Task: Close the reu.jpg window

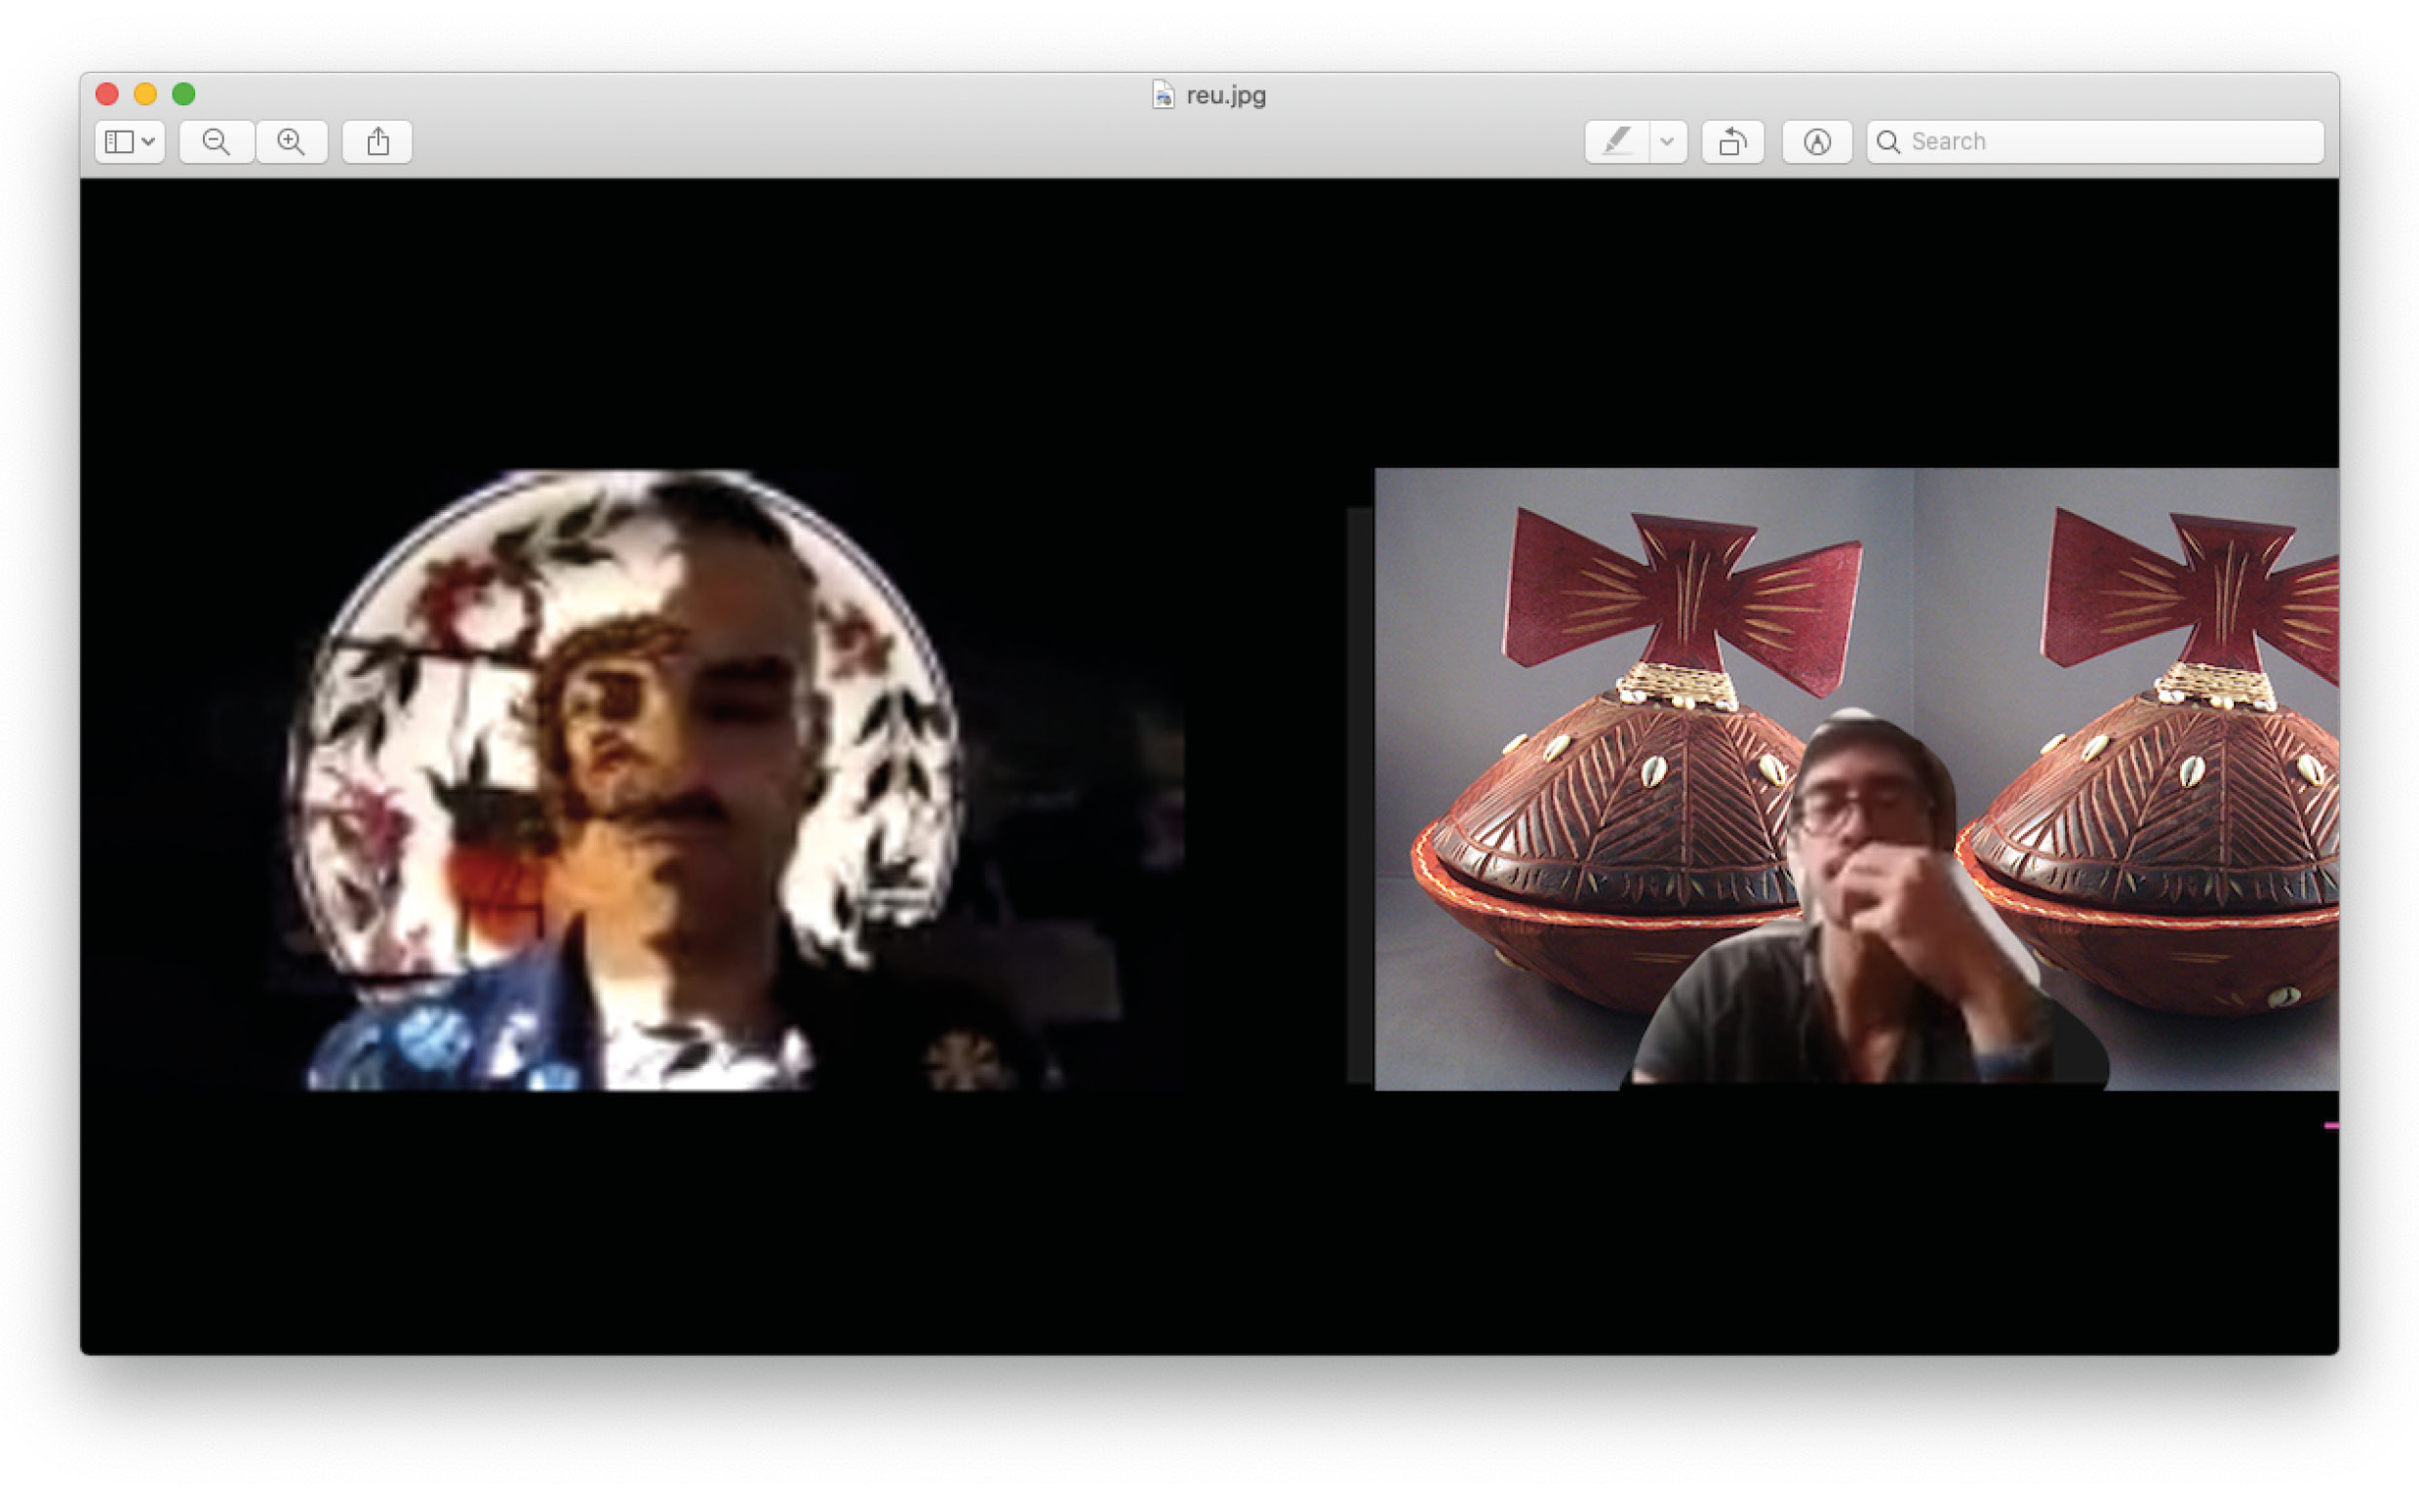Action: (x=107, y=94)
